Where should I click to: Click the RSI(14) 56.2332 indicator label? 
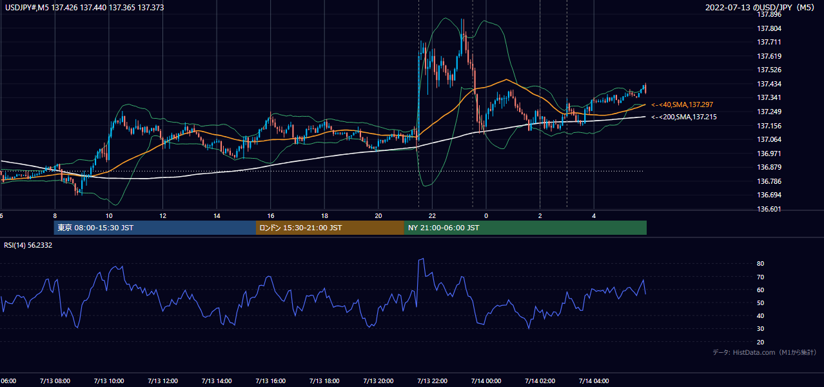(x=28, y=245)
